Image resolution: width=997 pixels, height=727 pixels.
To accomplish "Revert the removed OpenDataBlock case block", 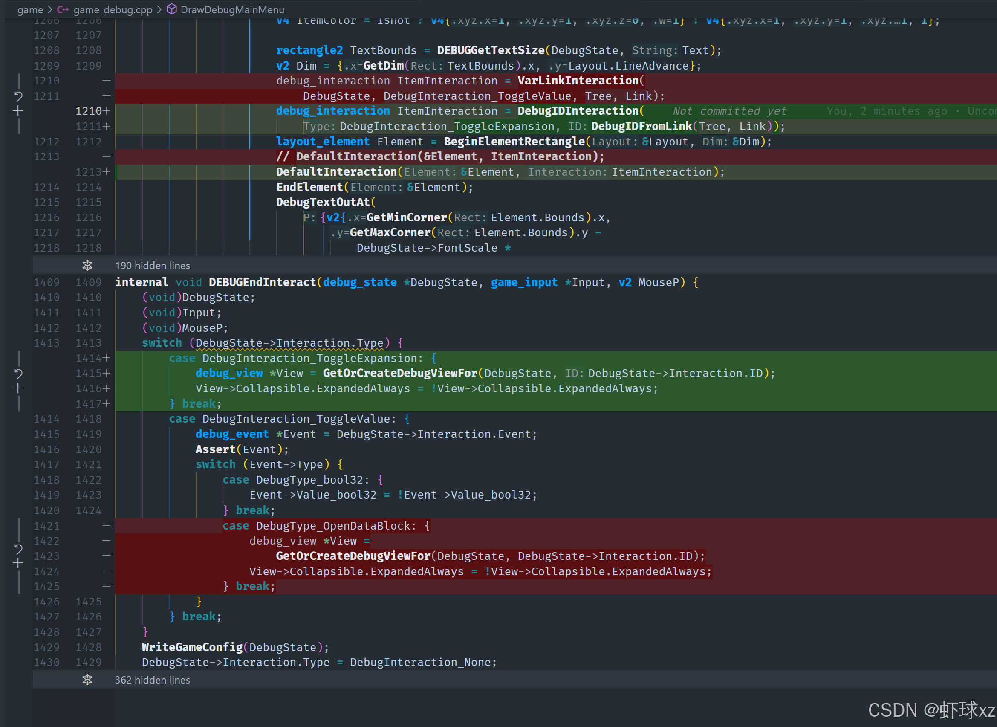I will (x=18, y=549).
